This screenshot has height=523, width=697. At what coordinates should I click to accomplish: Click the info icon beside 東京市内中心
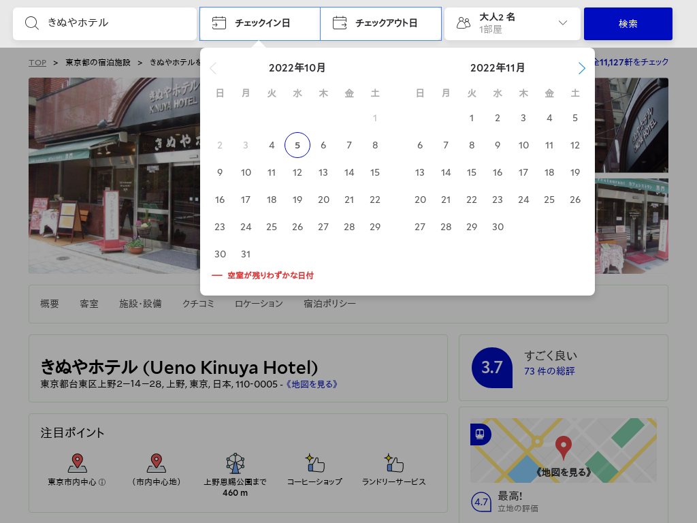pos(102,482)
